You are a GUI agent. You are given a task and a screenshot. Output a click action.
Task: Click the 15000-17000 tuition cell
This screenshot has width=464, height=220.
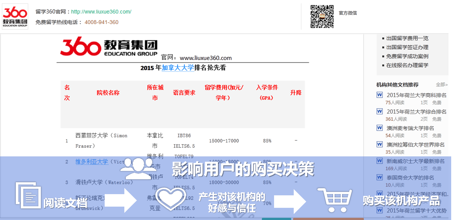[x=224, y=141]
